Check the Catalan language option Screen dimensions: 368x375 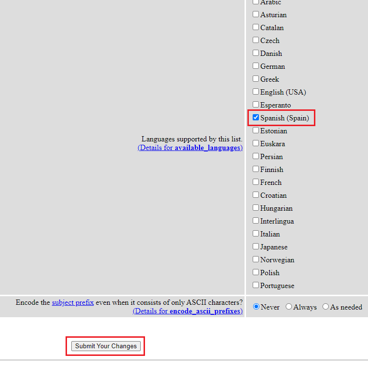click(x=256, y=27)
